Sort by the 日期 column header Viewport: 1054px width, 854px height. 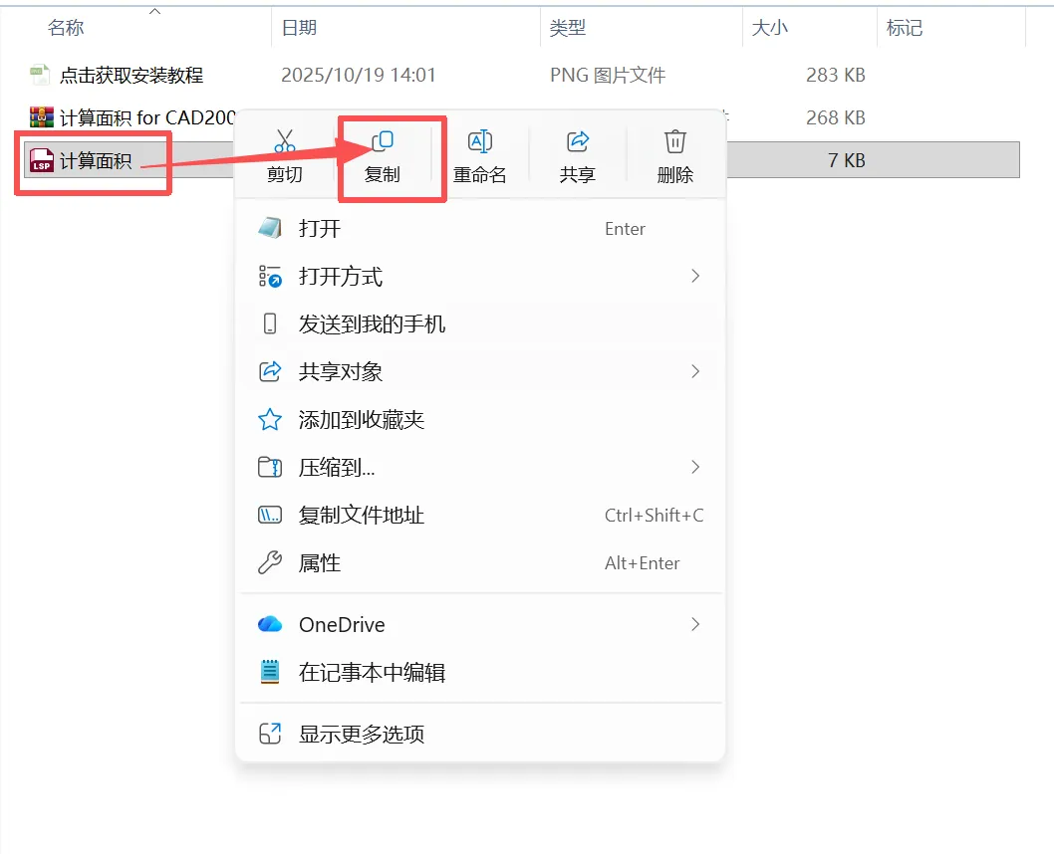point(299,28)
